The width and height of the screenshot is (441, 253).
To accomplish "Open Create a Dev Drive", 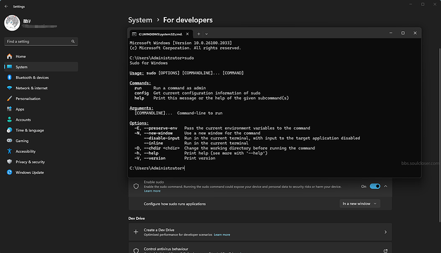I will [260, 232].
